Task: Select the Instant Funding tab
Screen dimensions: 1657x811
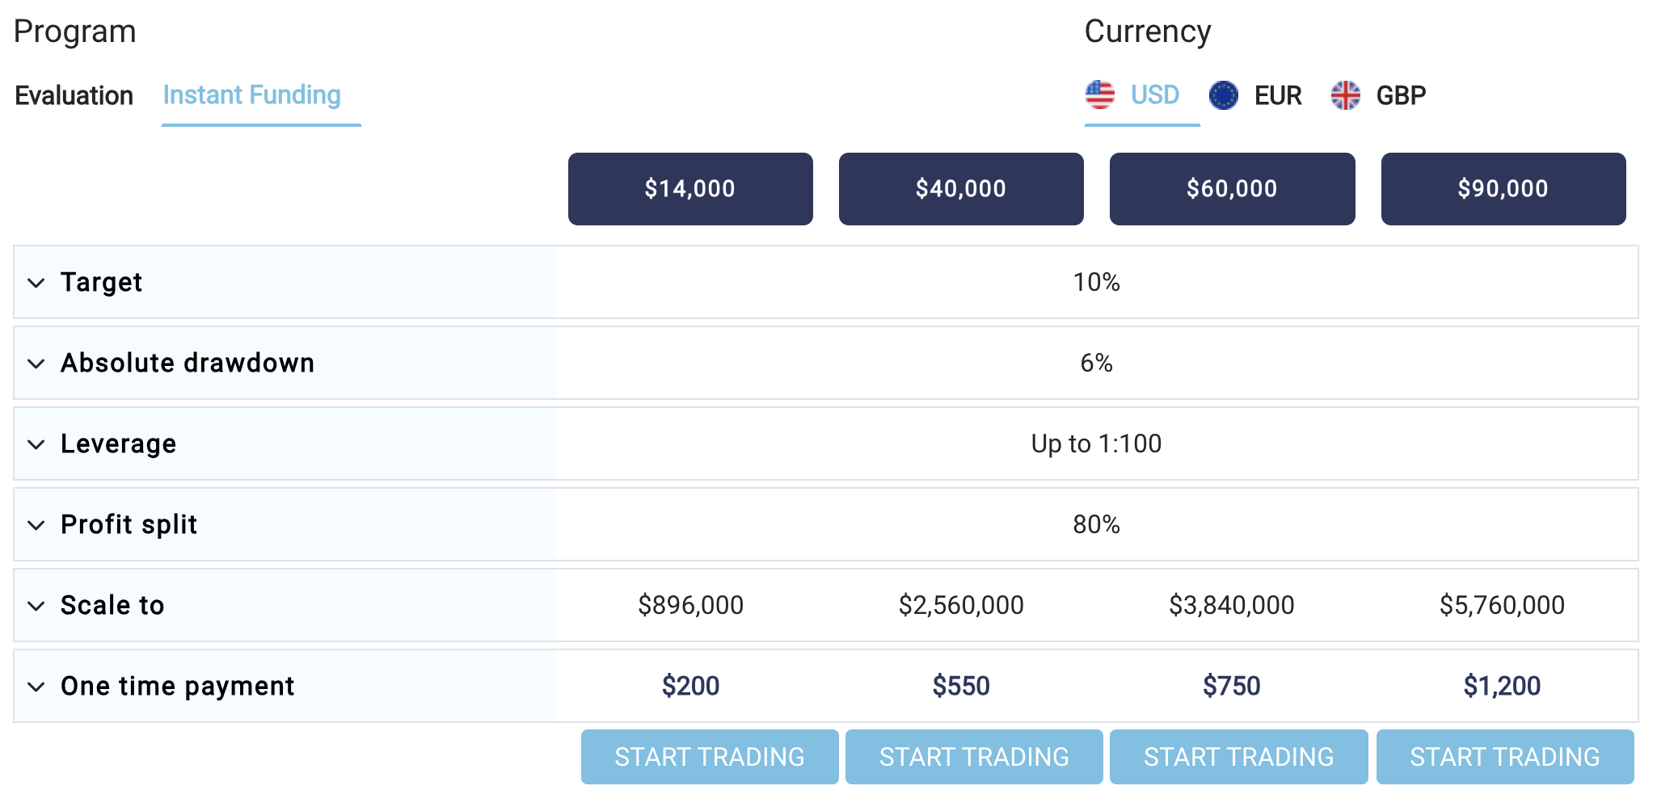Action: tap(252, 95)
